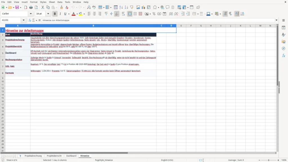Add decimal place icon
The image size is (288, 162).
click(171, 14)
